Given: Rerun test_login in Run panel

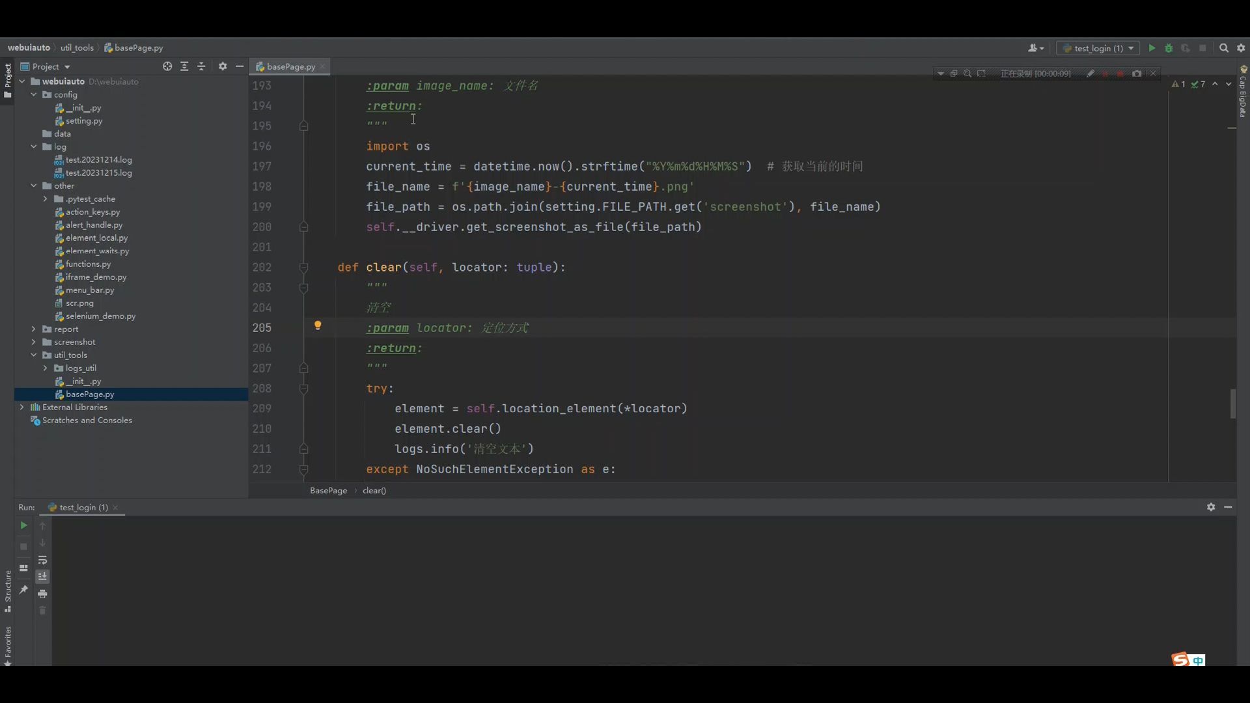Looking at the screenshot, I should pos(23,525).
